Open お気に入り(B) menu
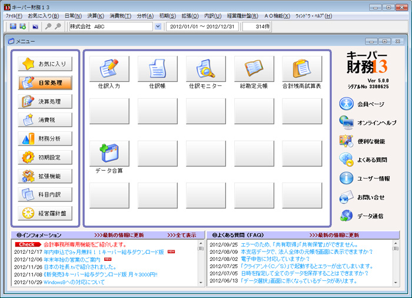 [x=44, y=16]
